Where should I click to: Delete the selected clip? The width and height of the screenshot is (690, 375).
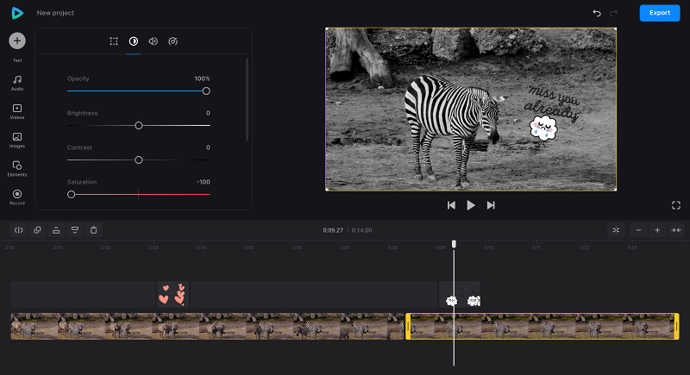[x=94, y=230]
